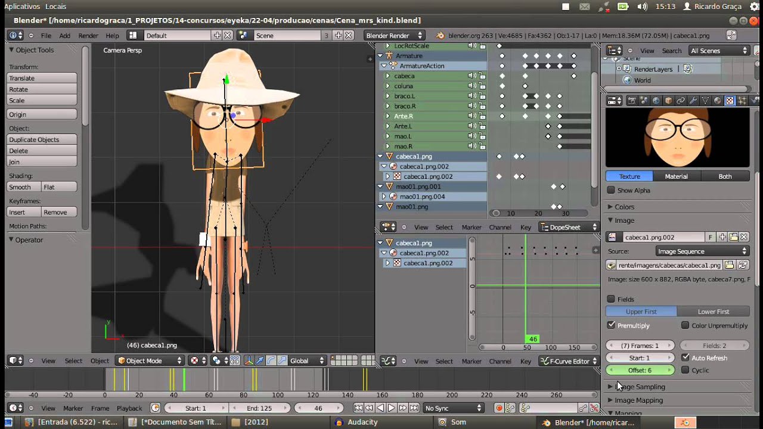Switch to the Both preview tab
This screenshot has height=429, width=763.
[725, 176]
